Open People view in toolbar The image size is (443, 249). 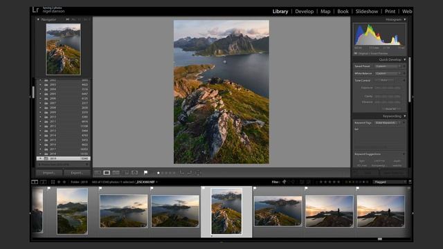point(135,172)
